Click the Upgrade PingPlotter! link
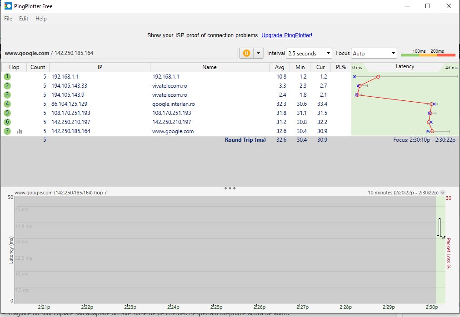 [287, 35]
